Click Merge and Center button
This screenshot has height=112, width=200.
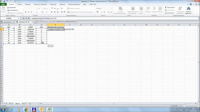[80, 12]
